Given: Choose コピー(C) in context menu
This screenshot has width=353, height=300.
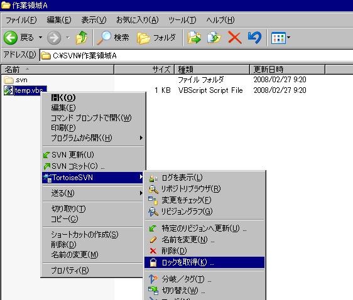Looking at the screenshot, I should [93, 219].
